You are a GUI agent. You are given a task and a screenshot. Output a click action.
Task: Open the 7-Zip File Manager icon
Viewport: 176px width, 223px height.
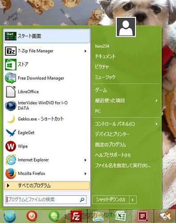(x=11, y=51)
